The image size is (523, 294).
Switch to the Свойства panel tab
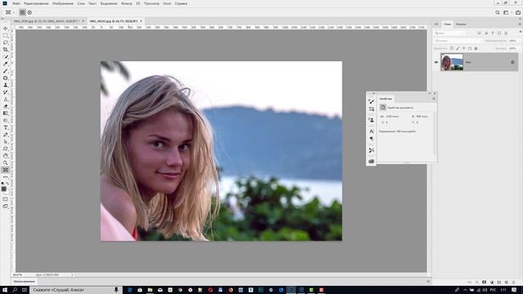tap(386, 99)
